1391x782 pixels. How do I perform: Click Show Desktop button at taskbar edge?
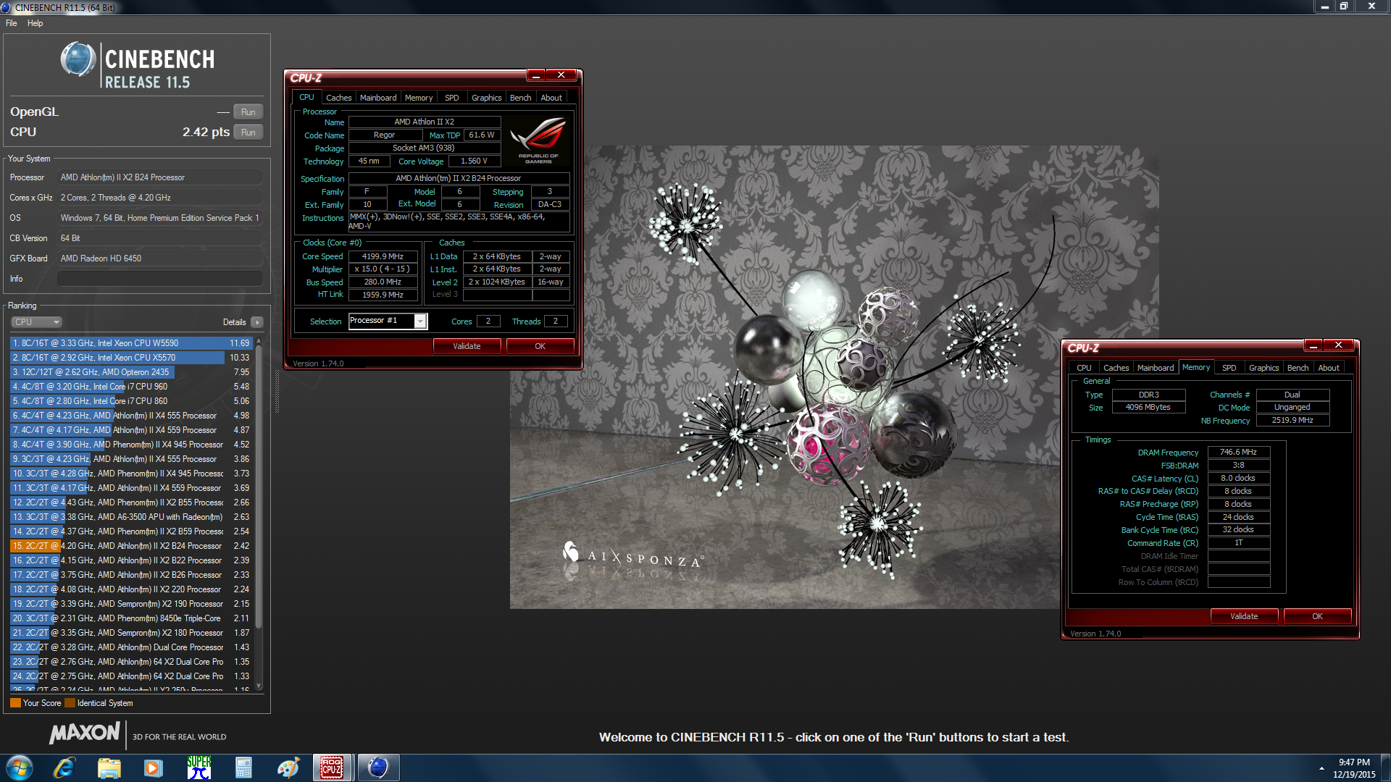coord(1385,768)
